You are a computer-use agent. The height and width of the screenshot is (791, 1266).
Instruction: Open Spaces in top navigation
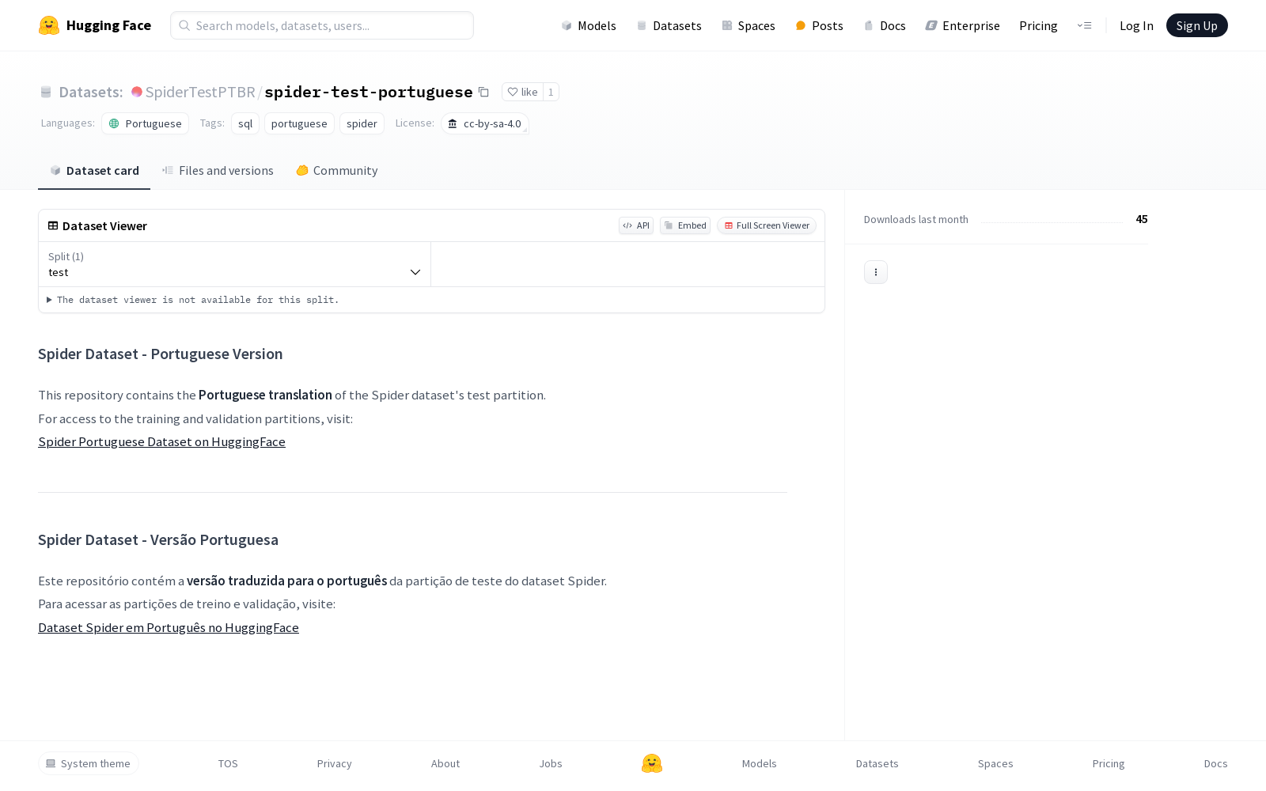click(748, 25)
